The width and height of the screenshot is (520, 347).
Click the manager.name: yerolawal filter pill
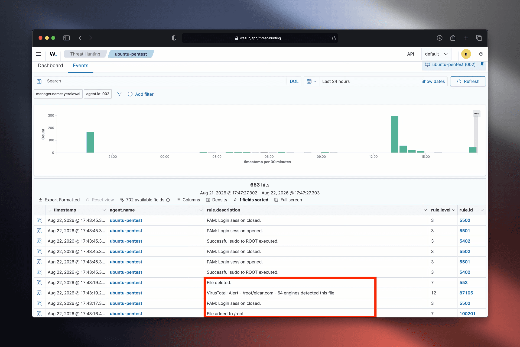(58, 94)
